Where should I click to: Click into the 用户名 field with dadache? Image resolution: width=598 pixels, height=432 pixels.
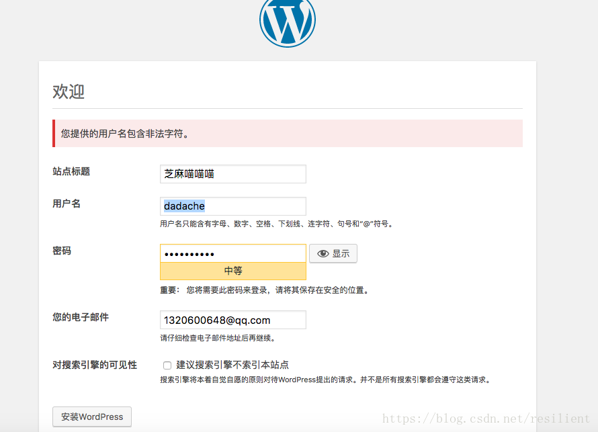pyautogui.click(x=233, y=206)
